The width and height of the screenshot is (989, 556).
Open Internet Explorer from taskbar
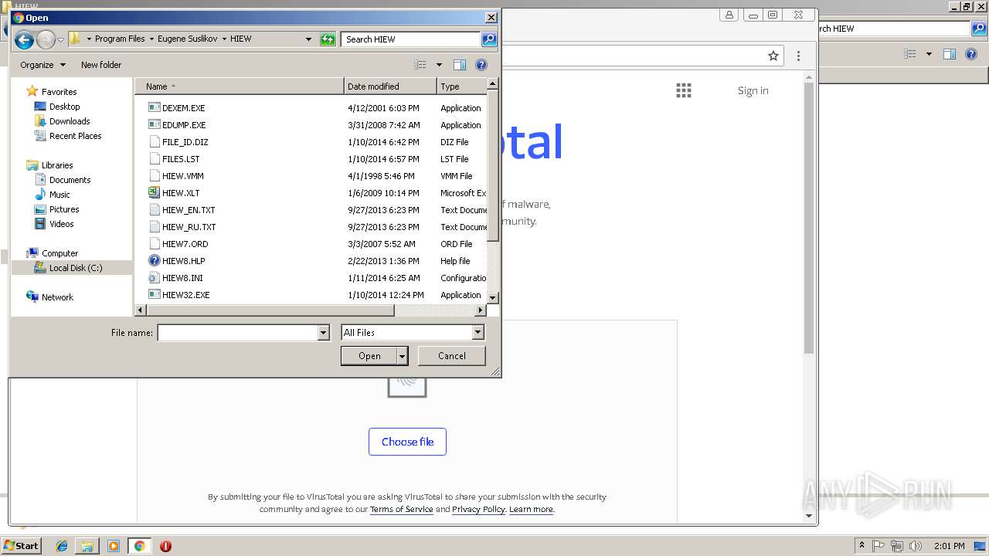(x=62, y=546)
